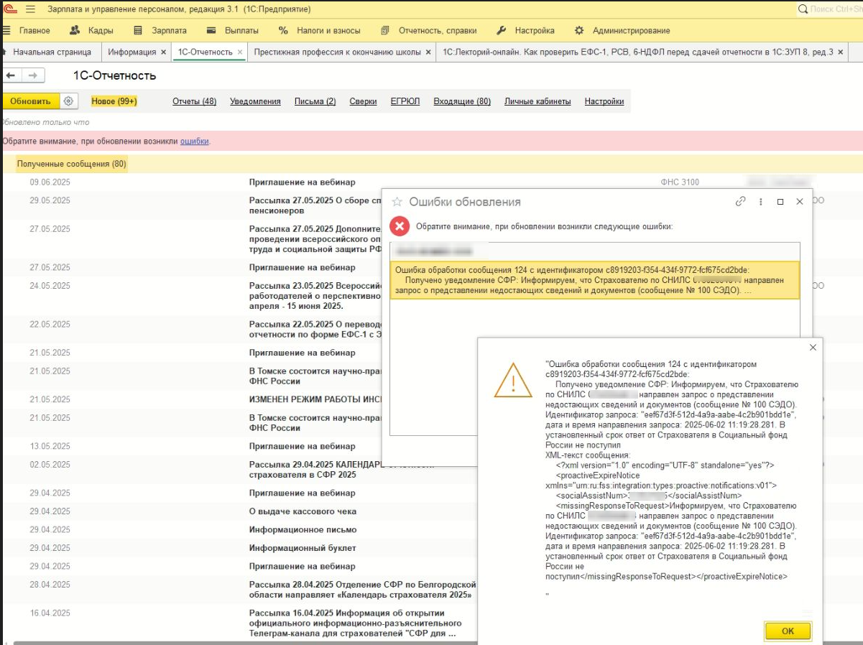Open Входящие (80) messages
863x645 pixels.
[462, 101]
